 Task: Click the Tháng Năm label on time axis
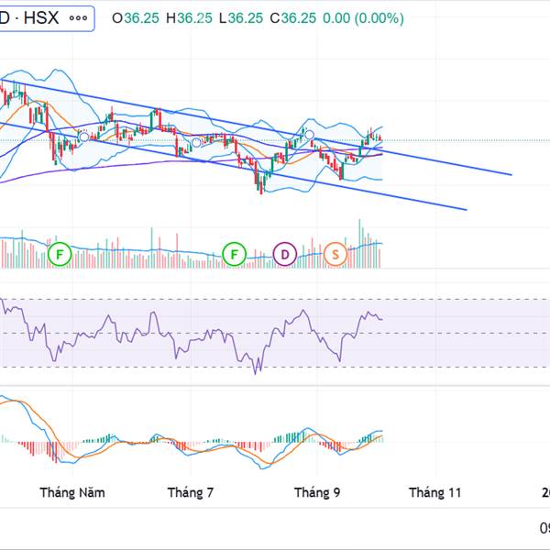coord(72,492)
